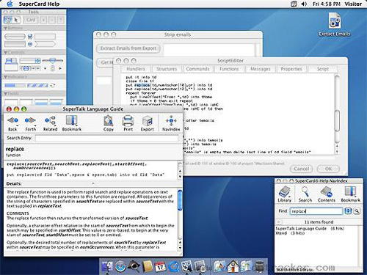Image resolution: width=367 pixels, height=275 pixels.
Task: Click the Search Entry field in Language Guide
Action: [x=107, y=139]
